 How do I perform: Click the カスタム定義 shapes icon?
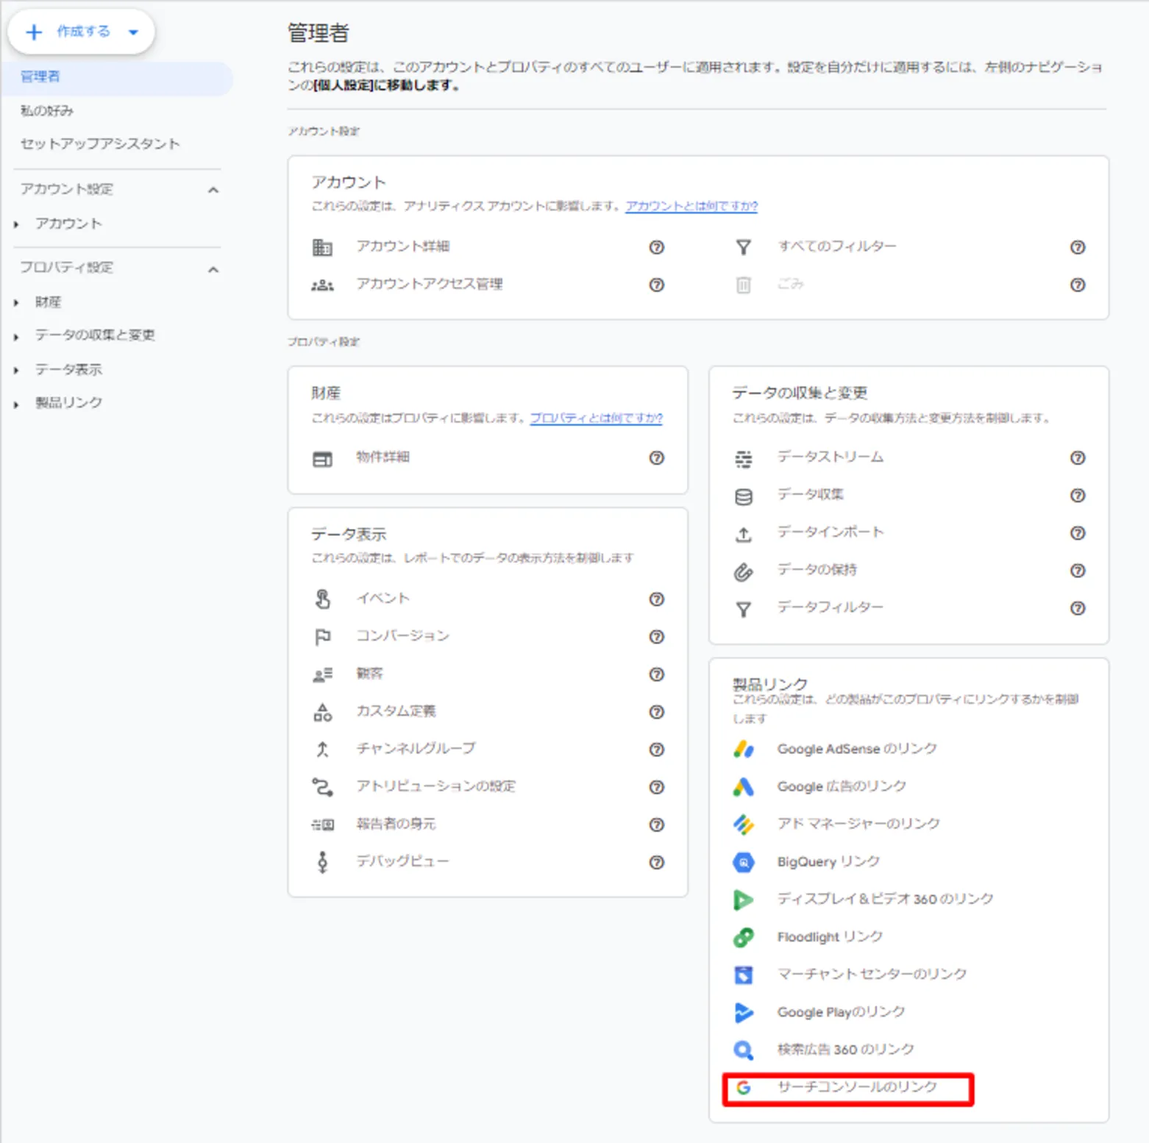click(x=322, y=712)
